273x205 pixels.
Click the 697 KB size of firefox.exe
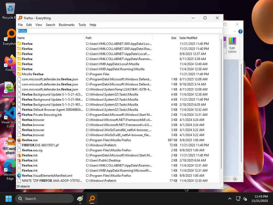pyautogui.click(x=172, y=140)
